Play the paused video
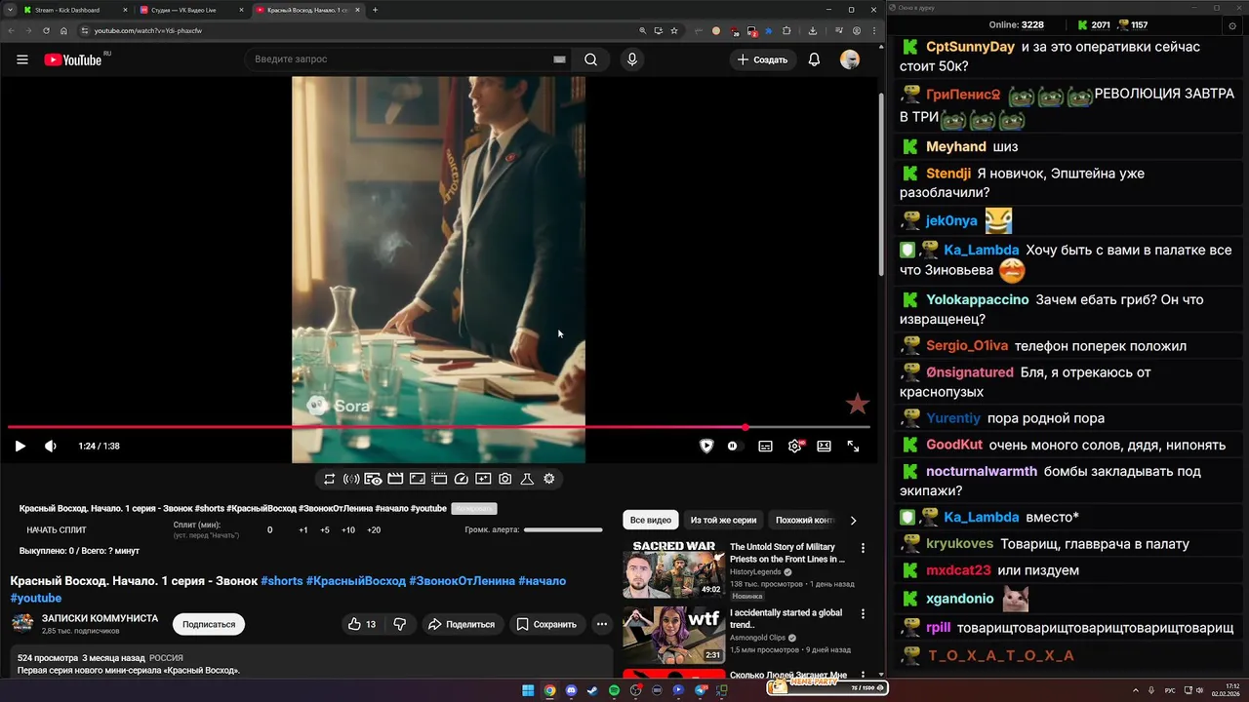 (x=20, y=446)
